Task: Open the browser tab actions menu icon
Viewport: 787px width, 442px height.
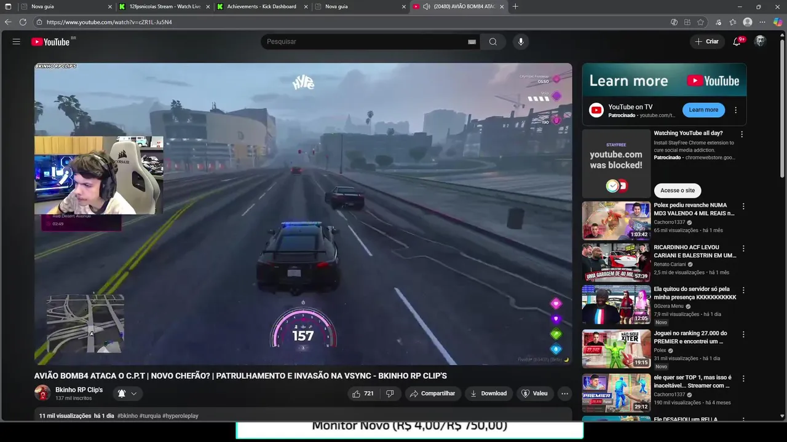Action: [x=8, y=6]
